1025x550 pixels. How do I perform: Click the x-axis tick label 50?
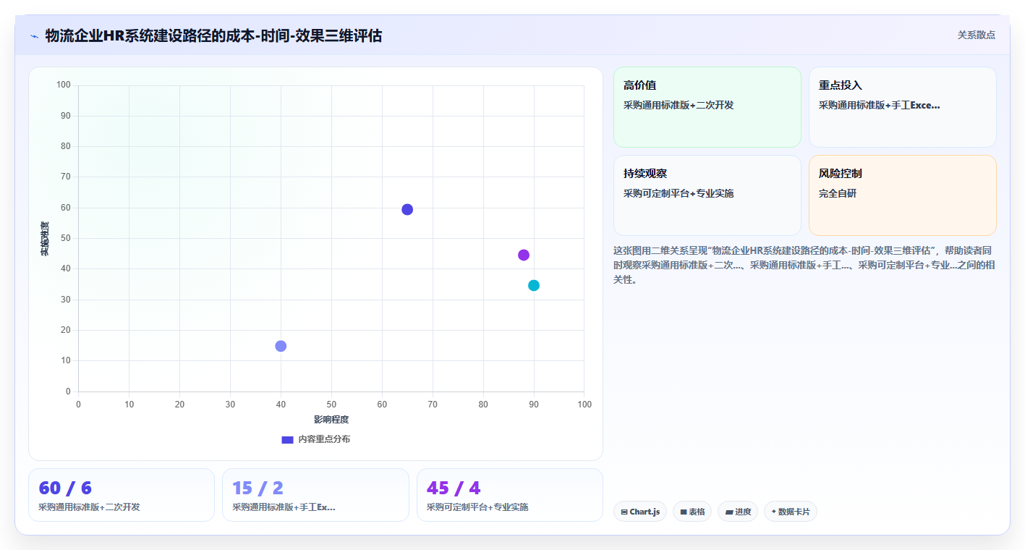click(x=331, y=405)
